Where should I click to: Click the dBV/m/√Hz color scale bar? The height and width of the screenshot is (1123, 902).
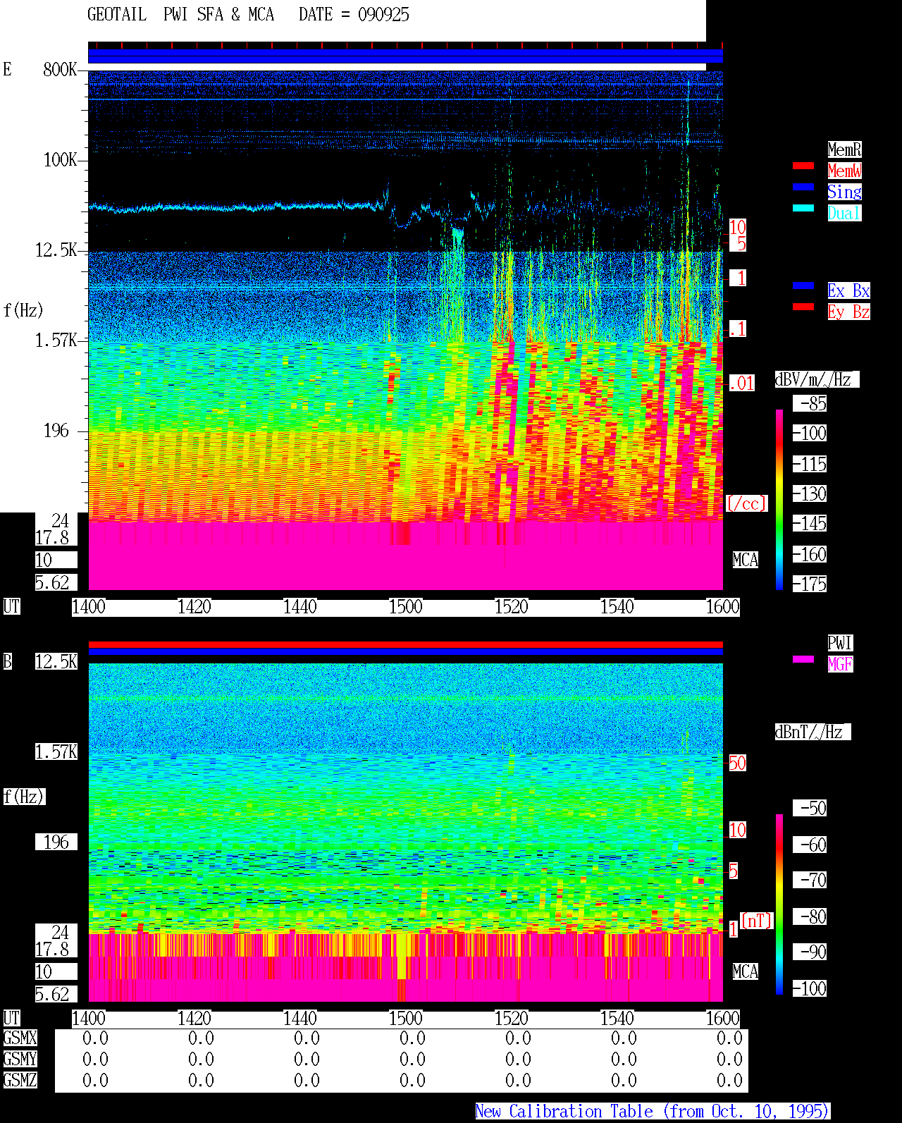(x=779, y=499)
